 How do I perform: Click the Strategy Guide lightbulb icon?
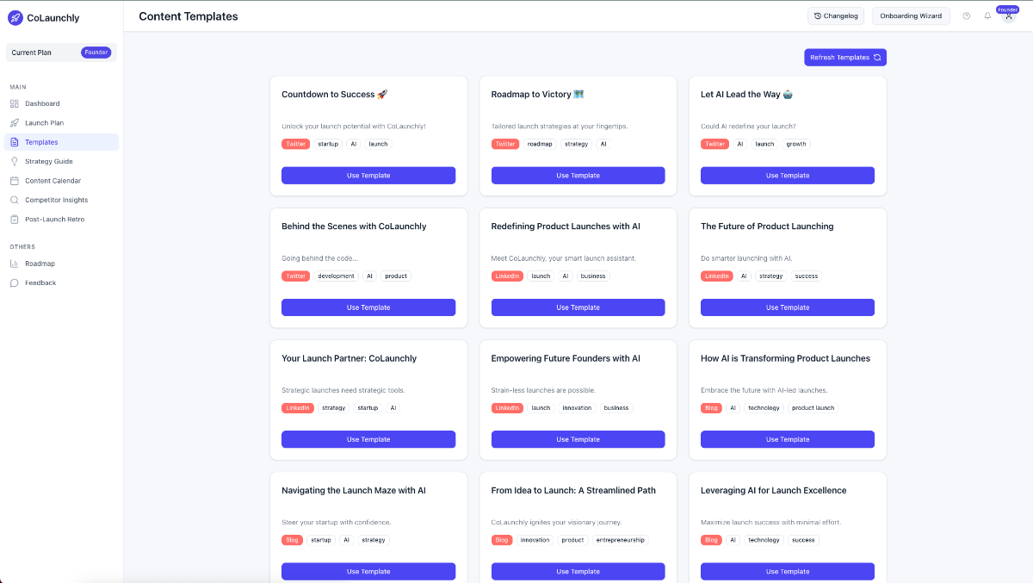click(15, 162)
